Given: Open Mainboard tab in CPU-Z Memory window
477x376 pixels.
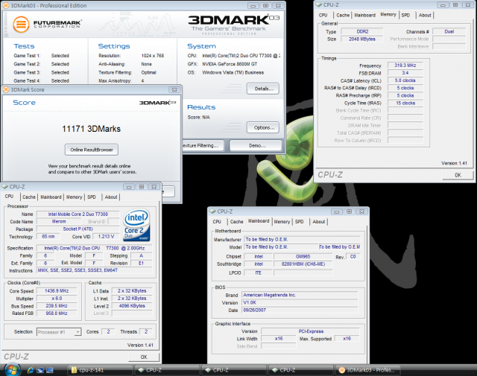Looking at the screenshot, I should click(364, 15).
